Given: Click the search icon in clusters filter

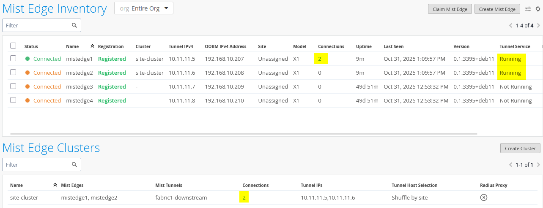Looking at the screenshot, I should click(x=74, y=165).
